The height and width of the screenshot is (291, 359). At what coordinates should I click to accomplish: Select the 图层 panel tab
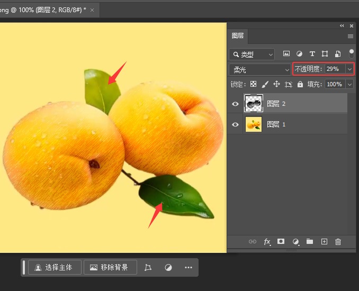238,36
